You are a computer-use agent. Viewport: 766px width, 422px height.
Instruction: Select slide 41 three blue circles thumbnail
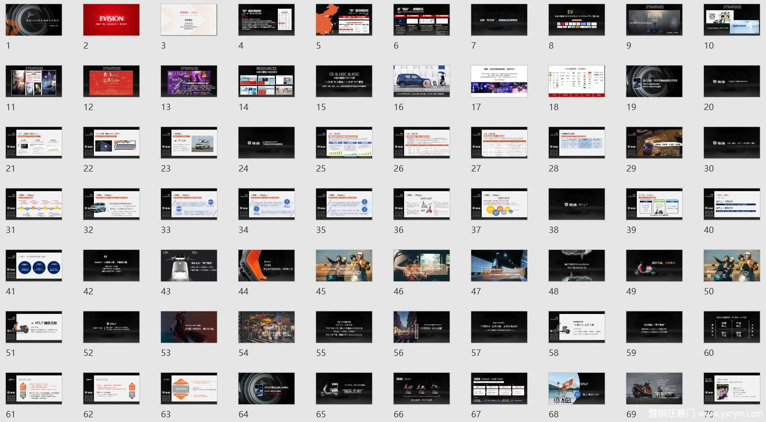(x=34, y=266)
